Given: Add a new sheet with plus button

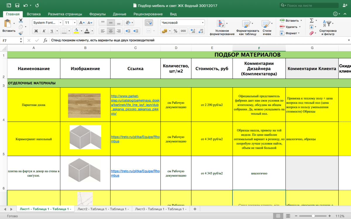Looking at the screenshot, I should [x=195, y=209].
